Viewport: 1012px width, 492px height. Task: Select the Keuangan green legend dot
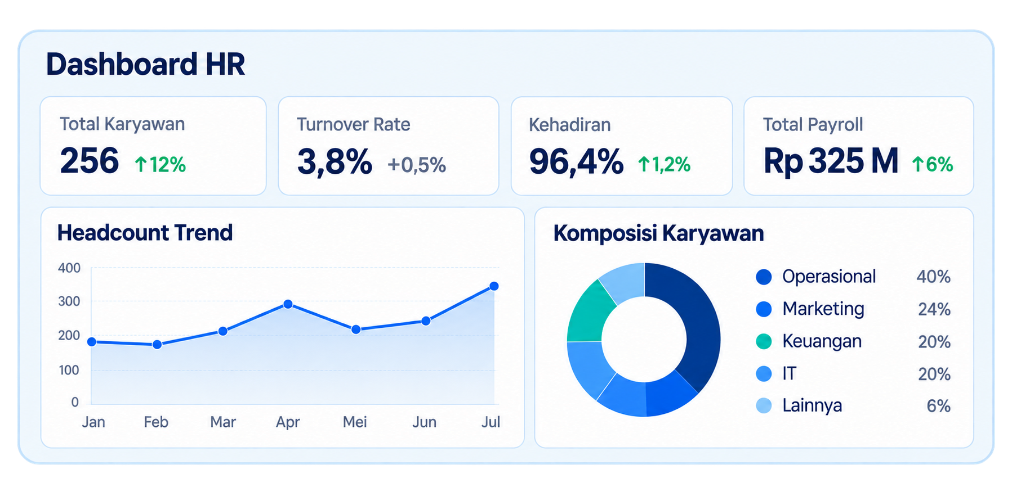[x=764, y=341]
